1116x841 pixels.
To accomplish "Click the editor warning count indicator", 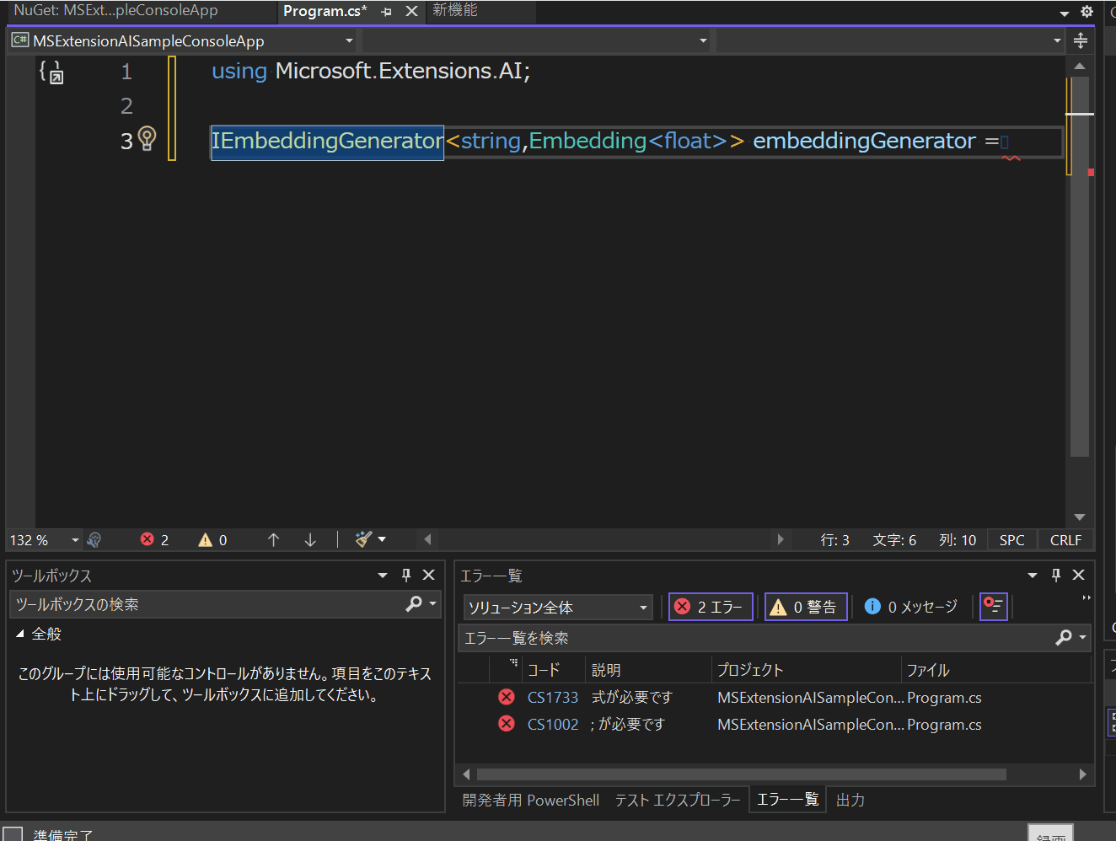I will (x=212, y=540).
